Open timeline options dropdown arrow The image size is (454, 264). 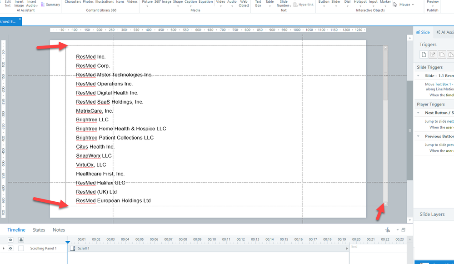pos(398,230)
